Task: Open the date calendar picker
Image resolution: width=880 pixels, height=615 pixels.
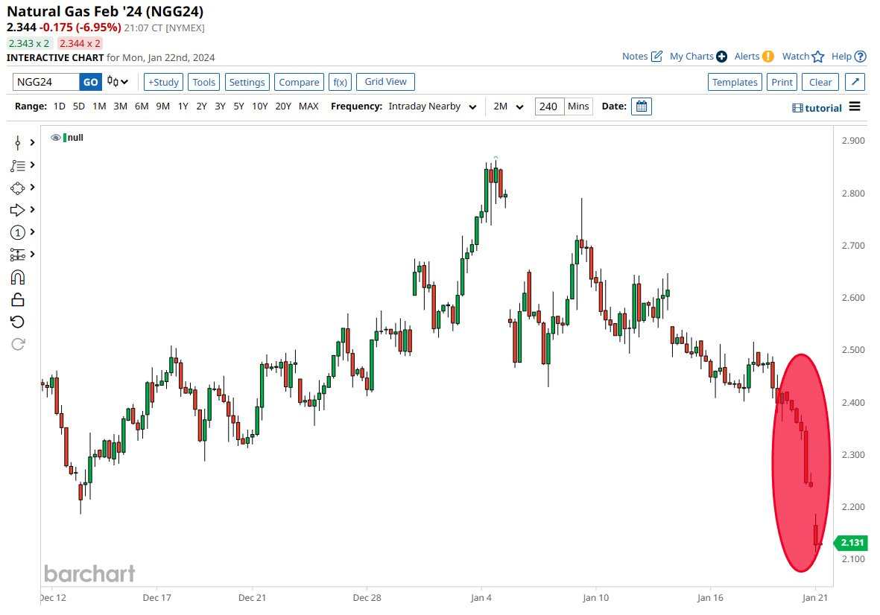Action: (641, 106)
